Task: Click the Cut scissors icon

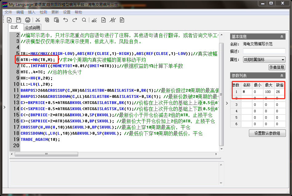Action: tap(38, 20)
